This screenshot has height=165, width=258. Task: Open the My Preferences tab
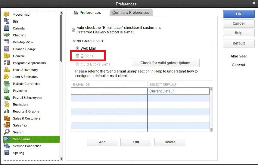point(87,13)
